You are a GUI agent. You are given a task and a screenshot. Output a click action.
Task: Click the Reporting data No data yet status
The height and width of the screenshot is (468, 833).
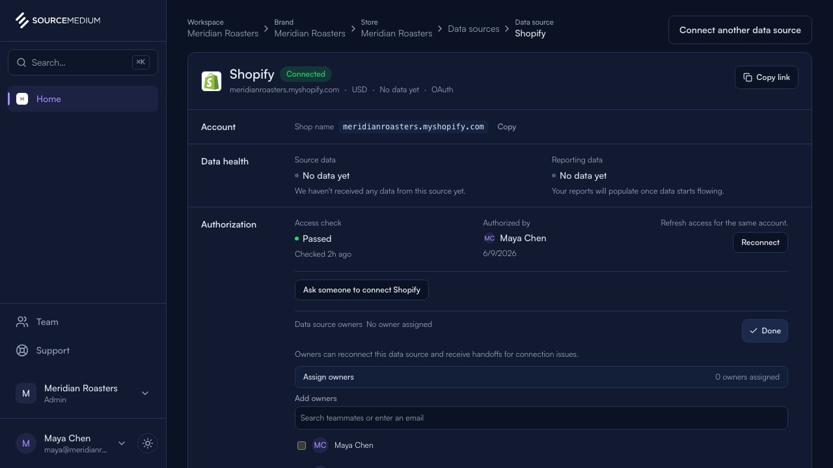(579, 175)
